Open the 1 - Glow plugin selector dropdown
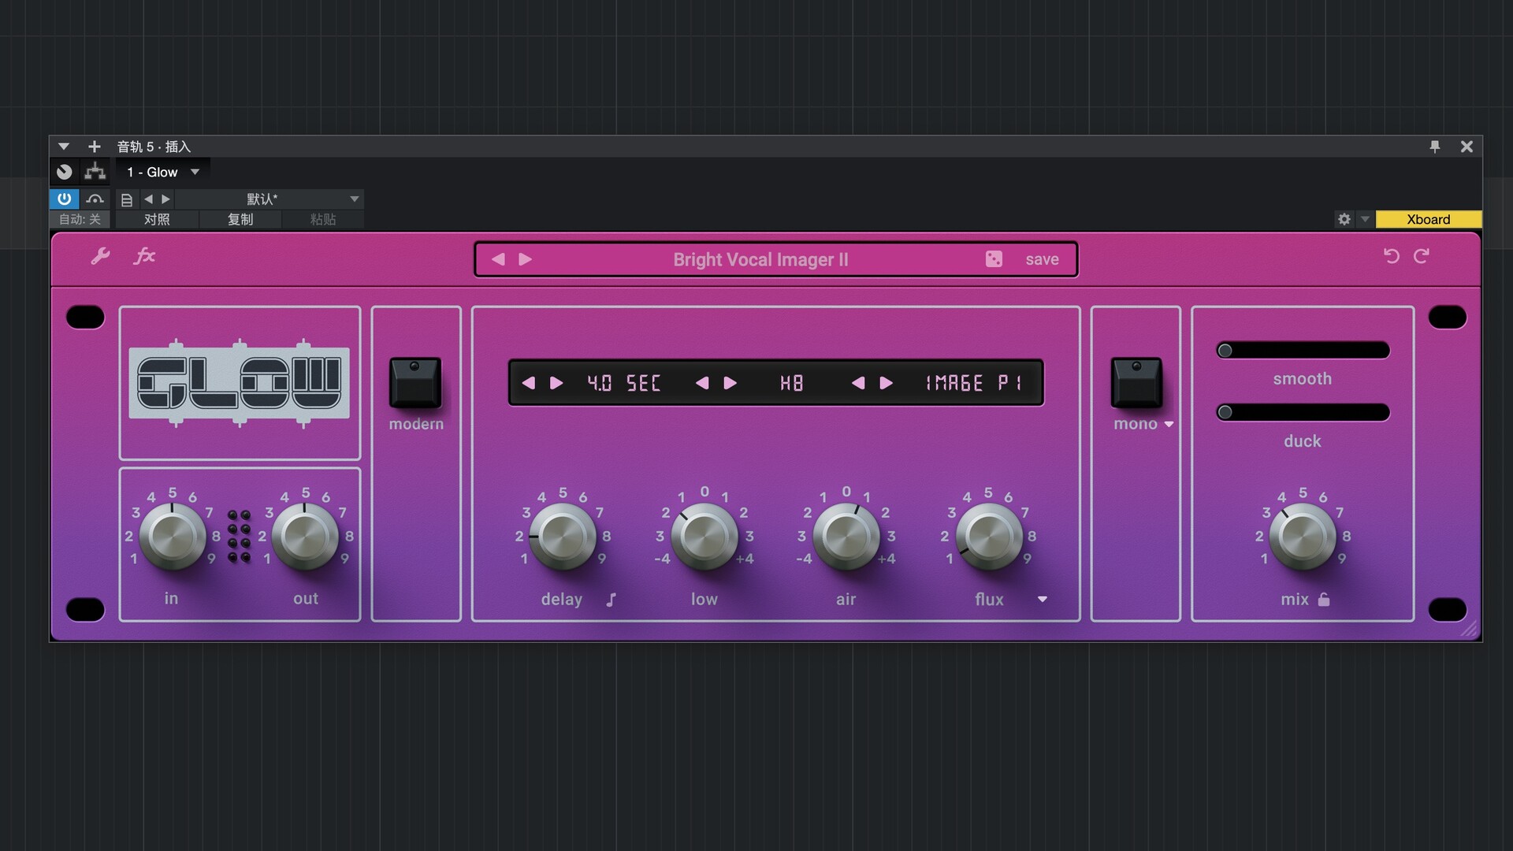1513x851 pixels. click(164, 172)
